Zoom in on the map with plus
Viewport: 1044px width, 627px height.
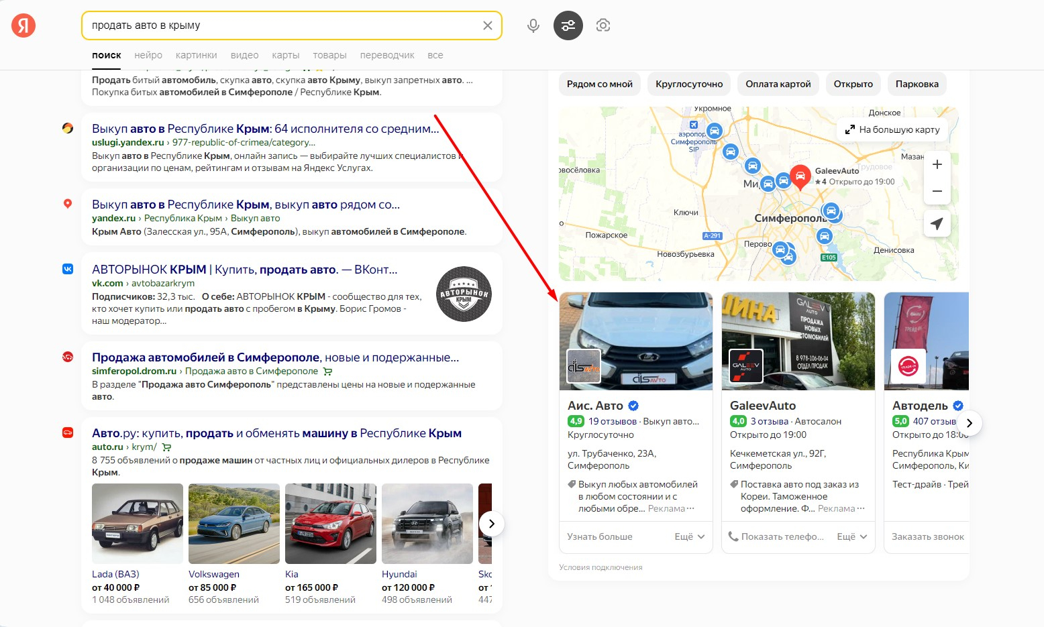[937, 164]
